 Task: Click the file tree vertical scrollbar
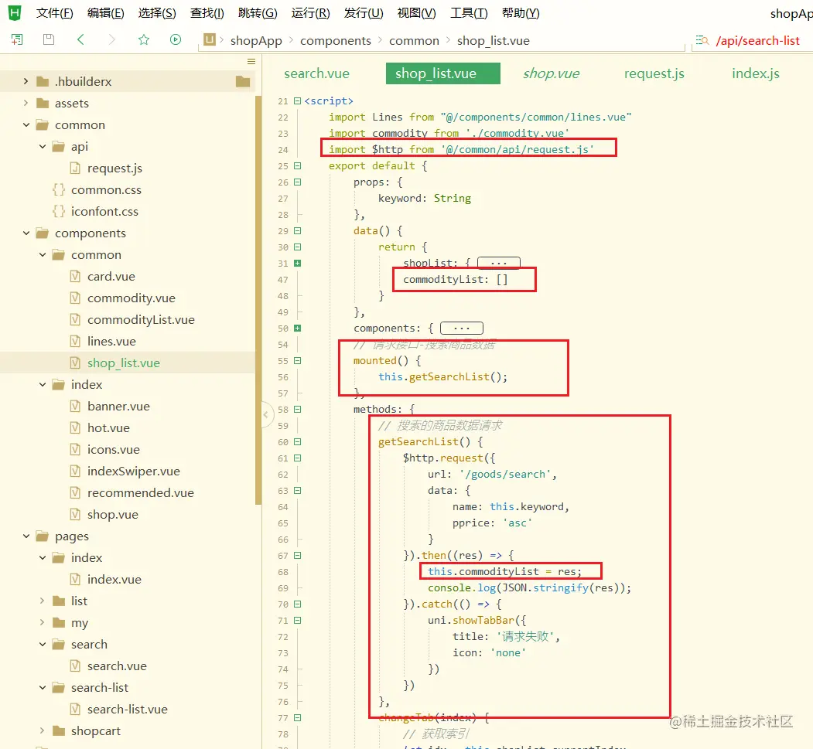pyautogui.click(x=258, y=301)
